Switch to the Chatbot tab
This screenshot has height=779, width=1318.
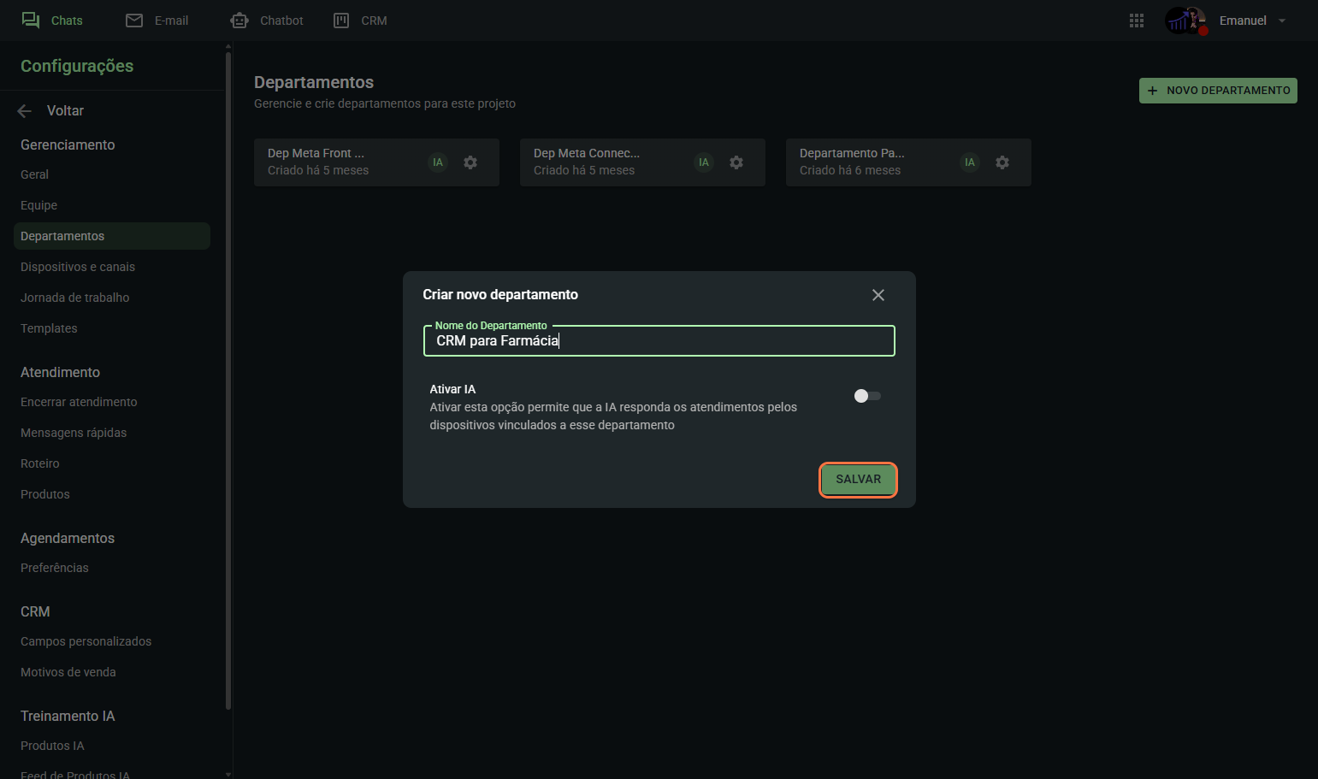click(267, 21)
